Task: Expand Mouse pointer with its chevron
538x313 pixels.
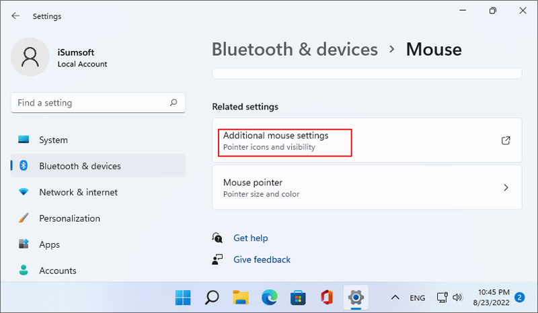Action: 506,187
